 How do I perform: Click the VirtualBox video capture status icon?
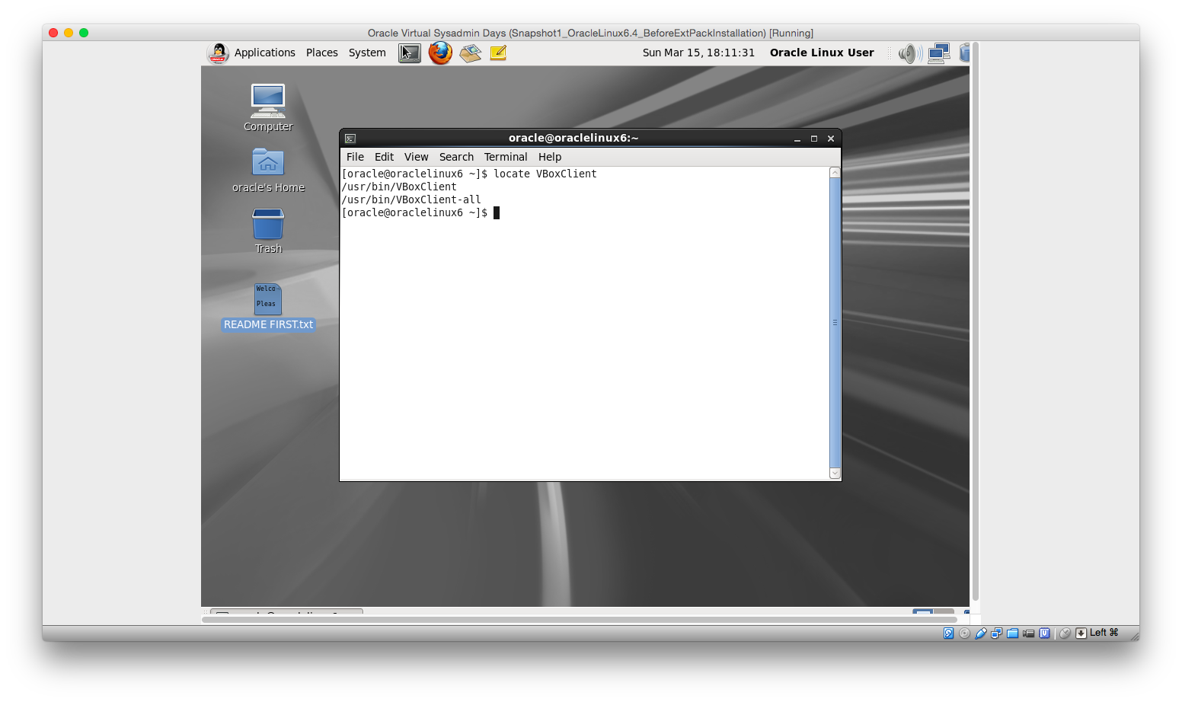click(1028, 633)
